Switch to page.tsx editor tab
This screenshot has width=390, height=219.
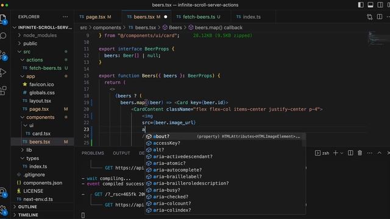click(95, 17)
